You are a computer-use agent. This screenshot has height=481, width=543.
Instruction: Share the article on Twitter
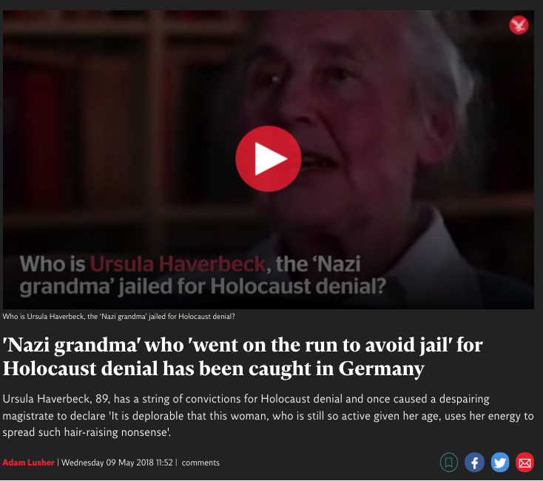click(x=499, y=462)
